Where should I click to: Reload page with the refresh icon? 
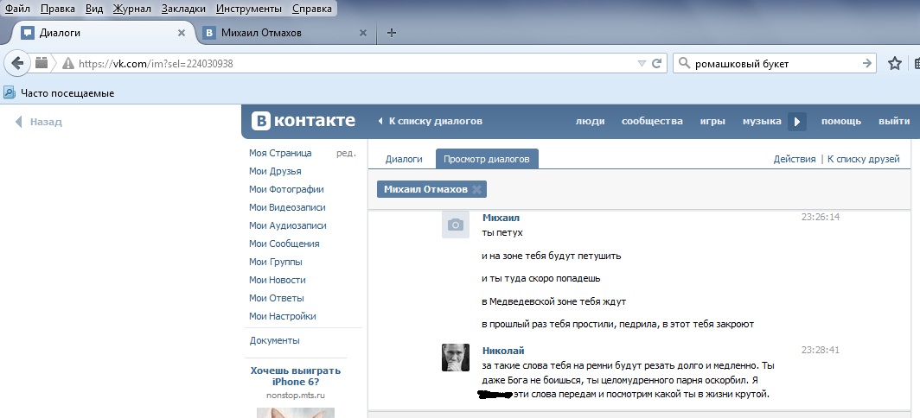point(657,63)
